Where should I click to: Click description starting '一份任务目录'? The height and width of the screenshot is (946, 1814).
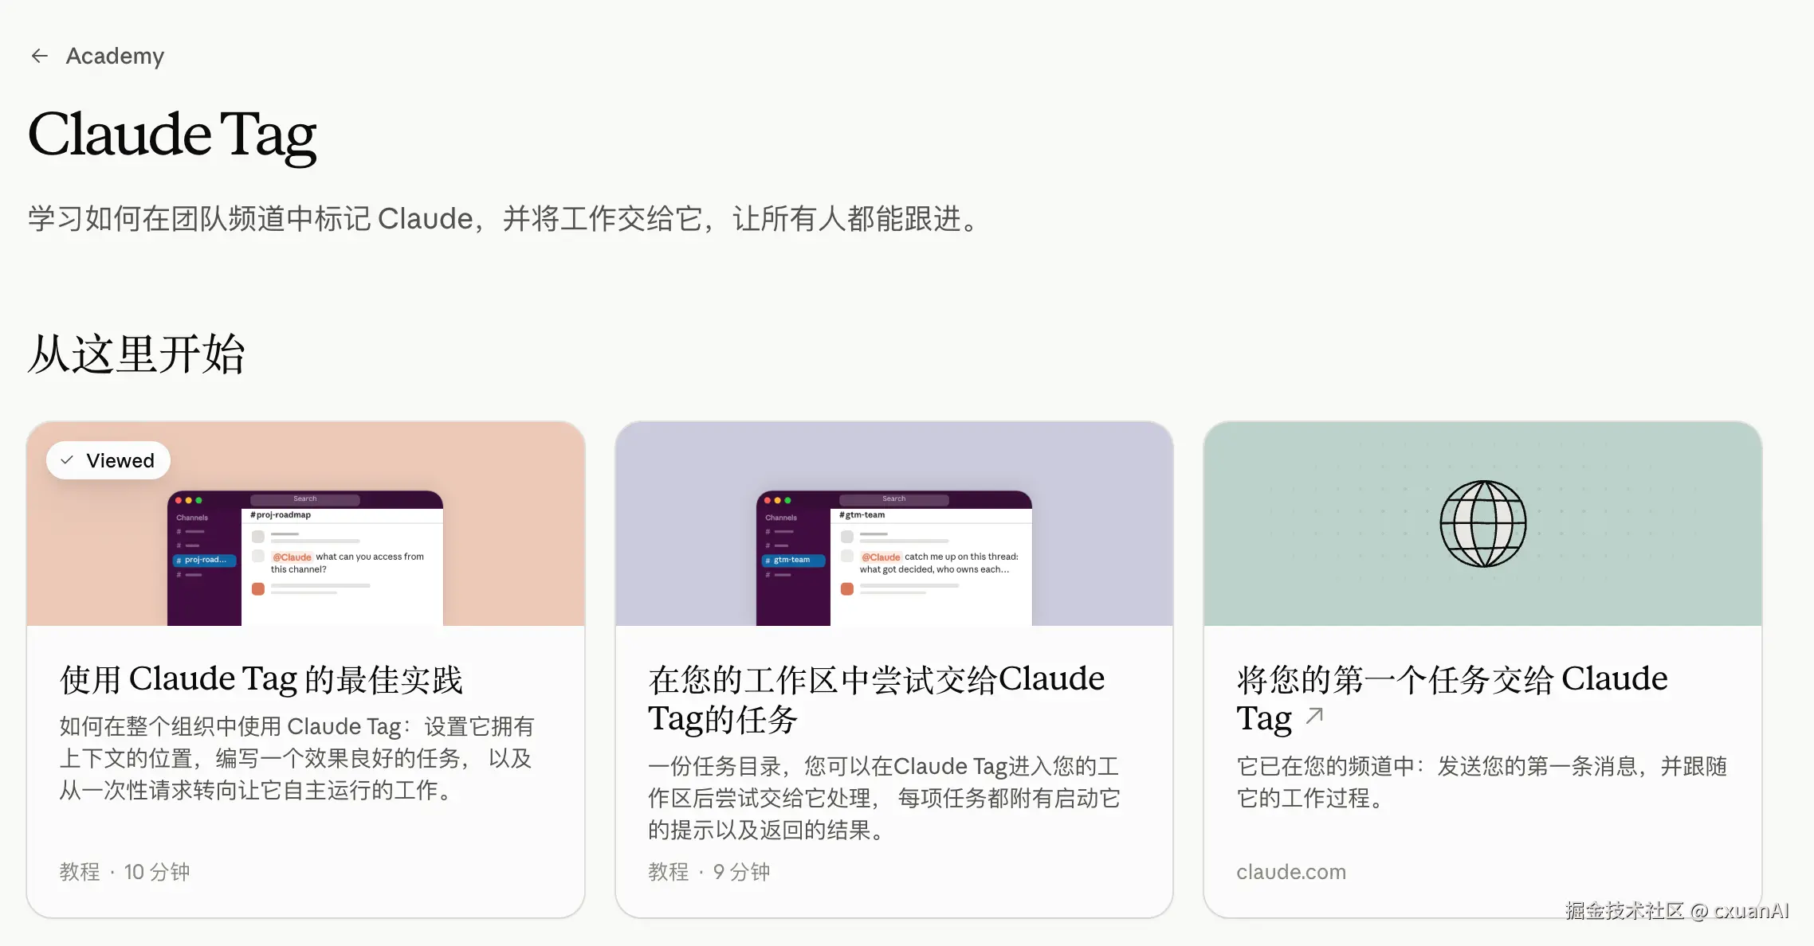[x=884, y=798]
